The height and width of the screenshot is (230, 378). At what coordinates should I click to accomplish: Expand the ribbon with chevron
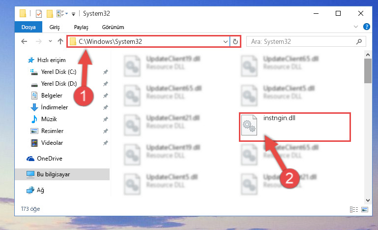[x=356, y=27]
